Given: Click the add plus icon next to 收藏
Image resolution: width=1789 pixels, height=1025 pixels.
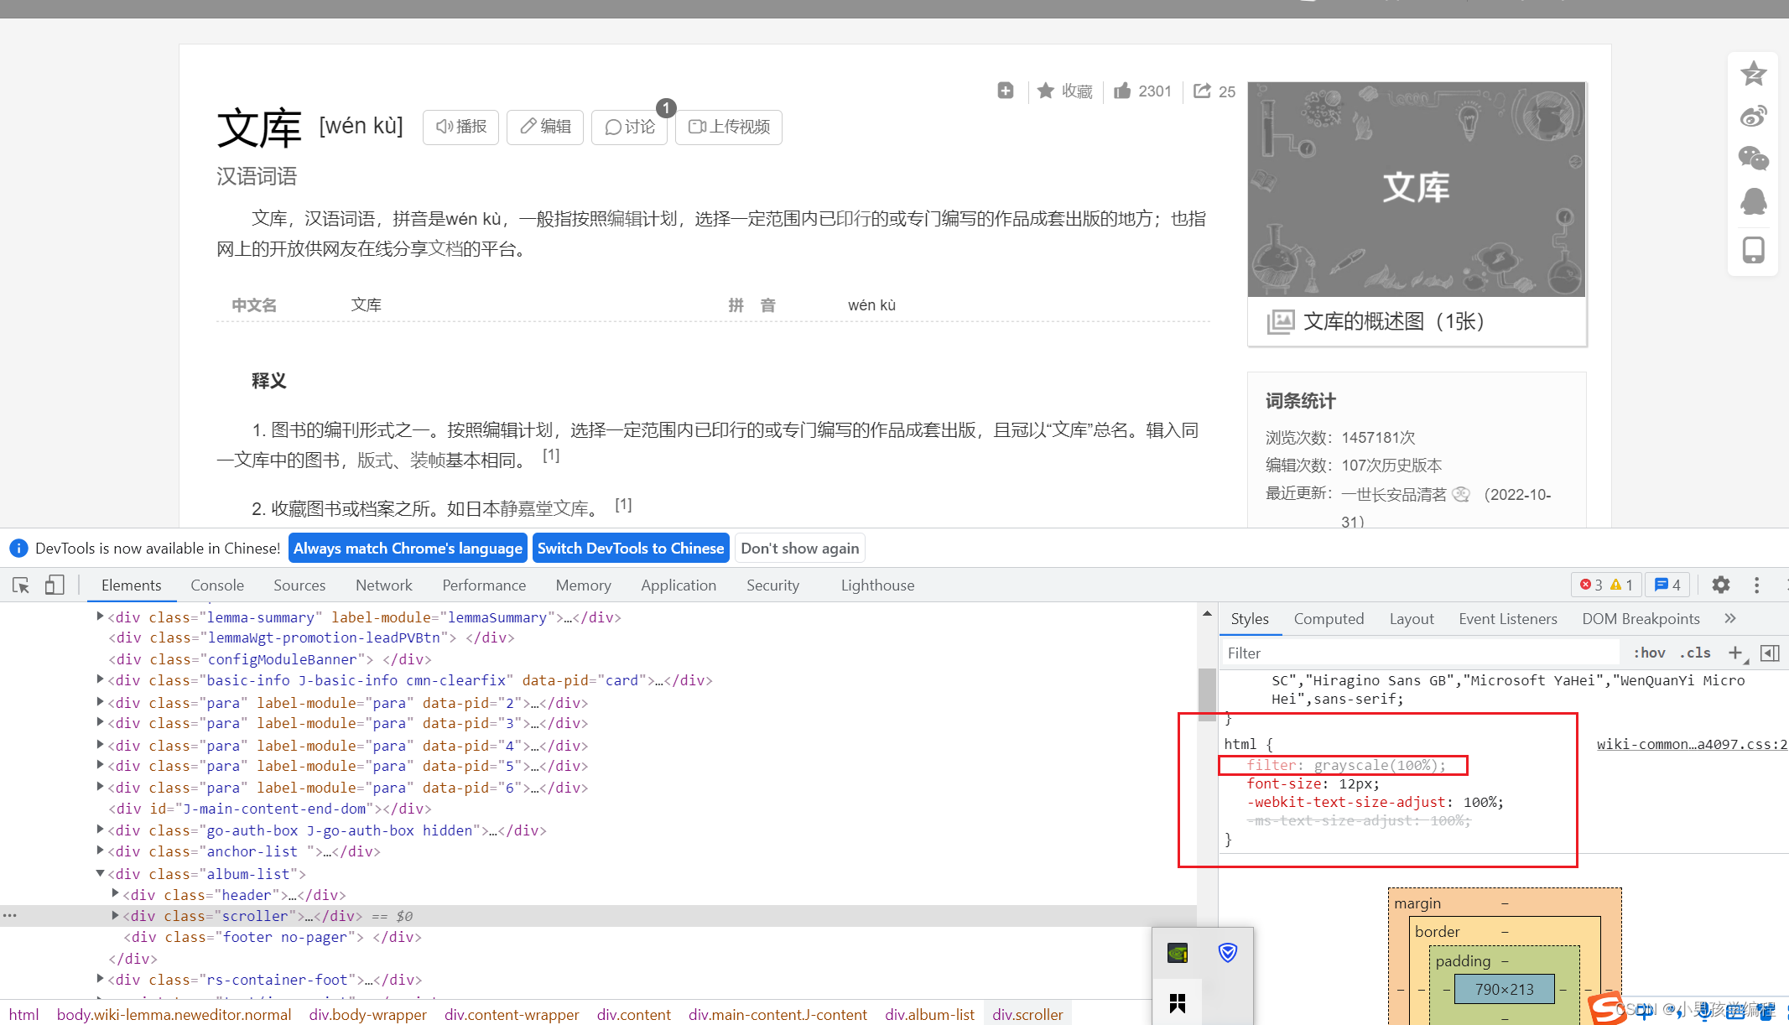Looking at the screenshot, I should (1006, 91).
